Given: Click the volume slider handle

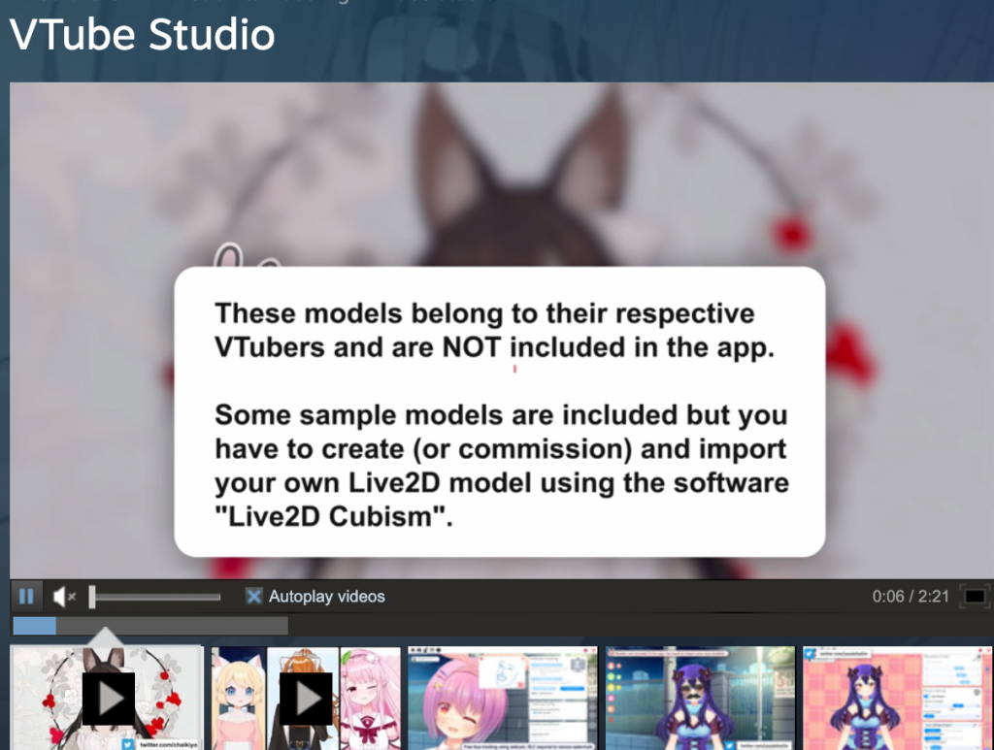Looking at the screenshot, I should (x=92, y=597).
